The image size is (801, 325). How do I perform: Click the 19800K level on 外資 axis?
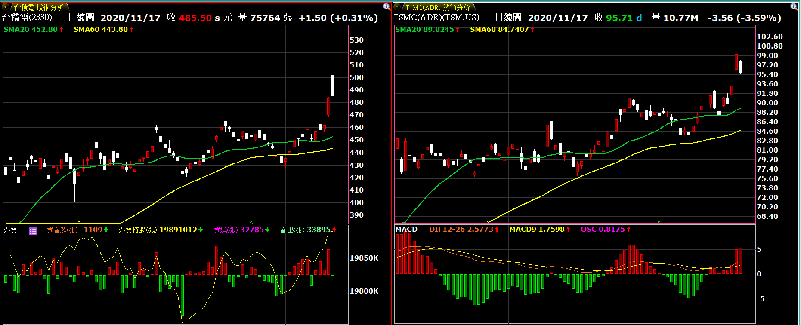[x=364, y=291]
